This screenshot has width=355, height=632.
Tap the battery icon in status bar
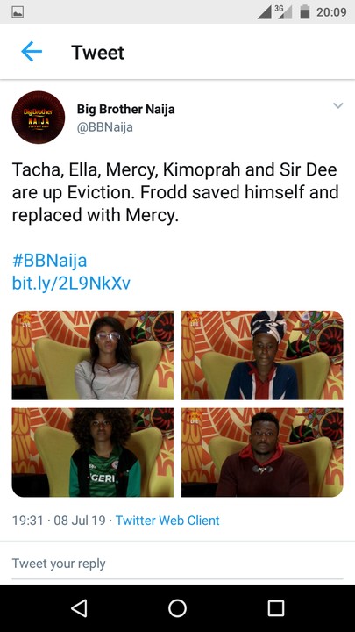tap(305, 11)
